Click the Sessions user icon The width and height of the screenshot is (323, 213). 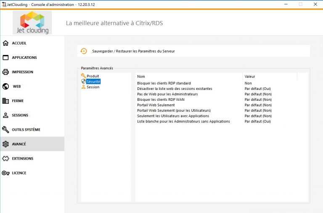click(x=5, y=115)
